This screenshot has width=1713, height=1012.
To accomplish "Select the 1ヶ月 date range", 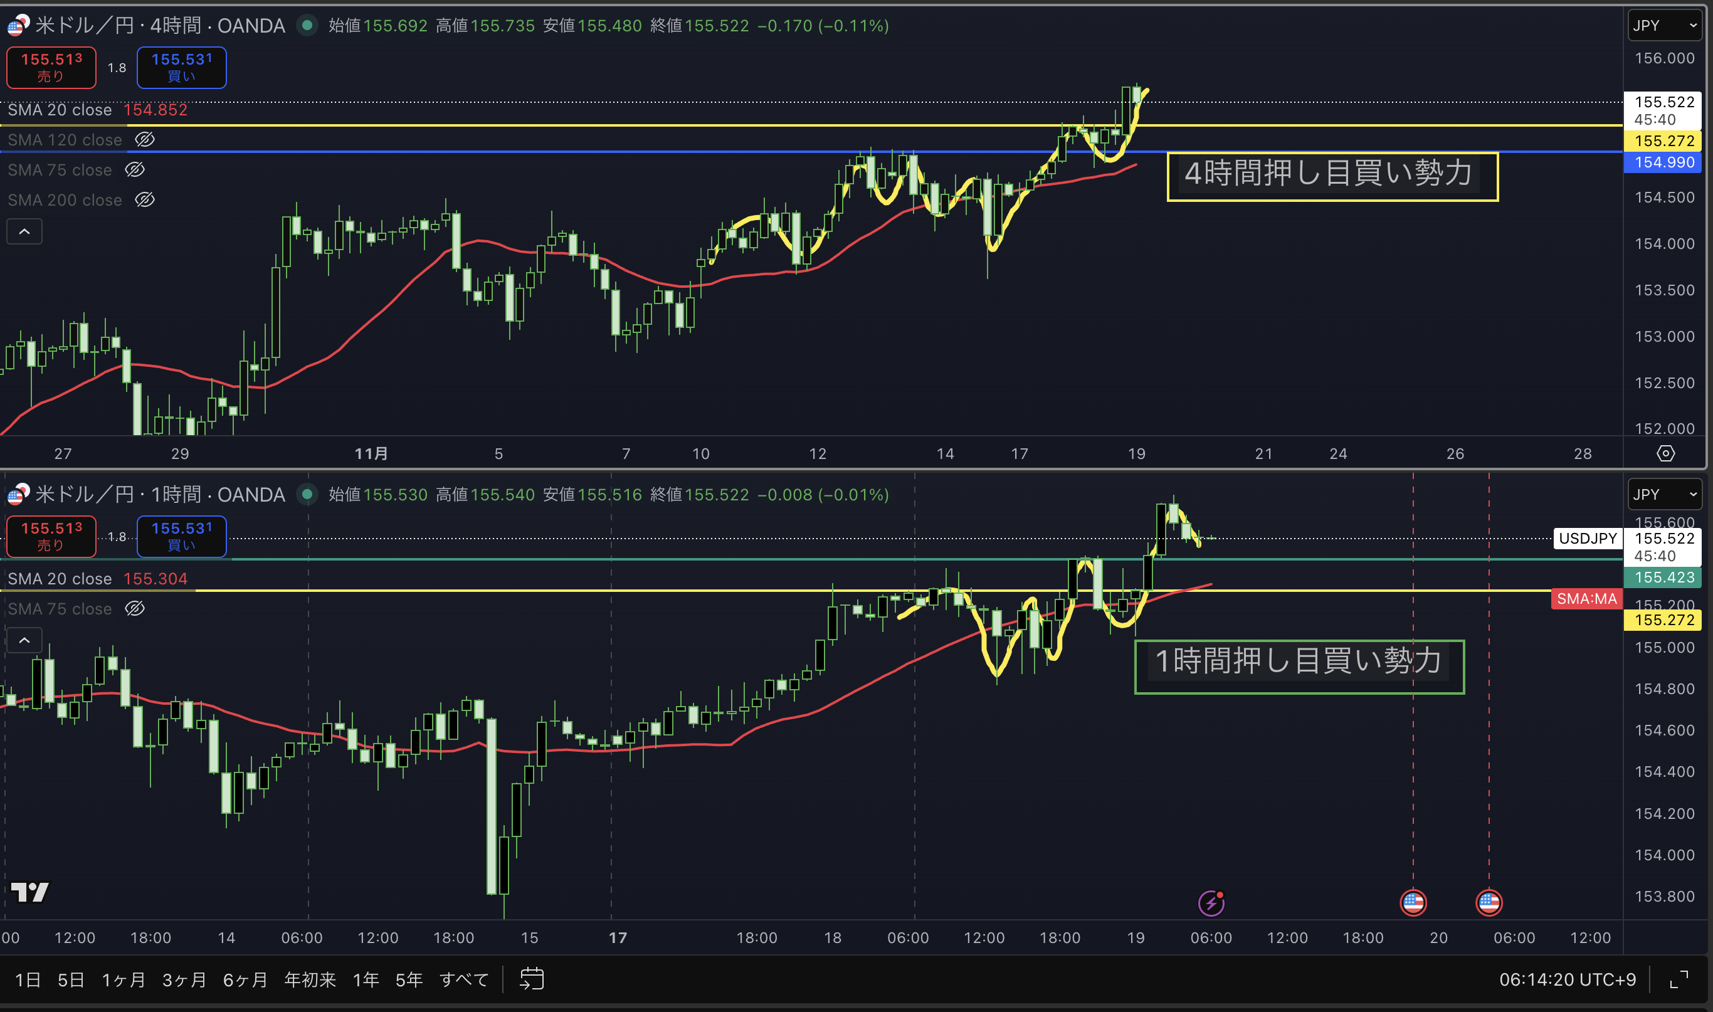I will [x=124, y=980].
